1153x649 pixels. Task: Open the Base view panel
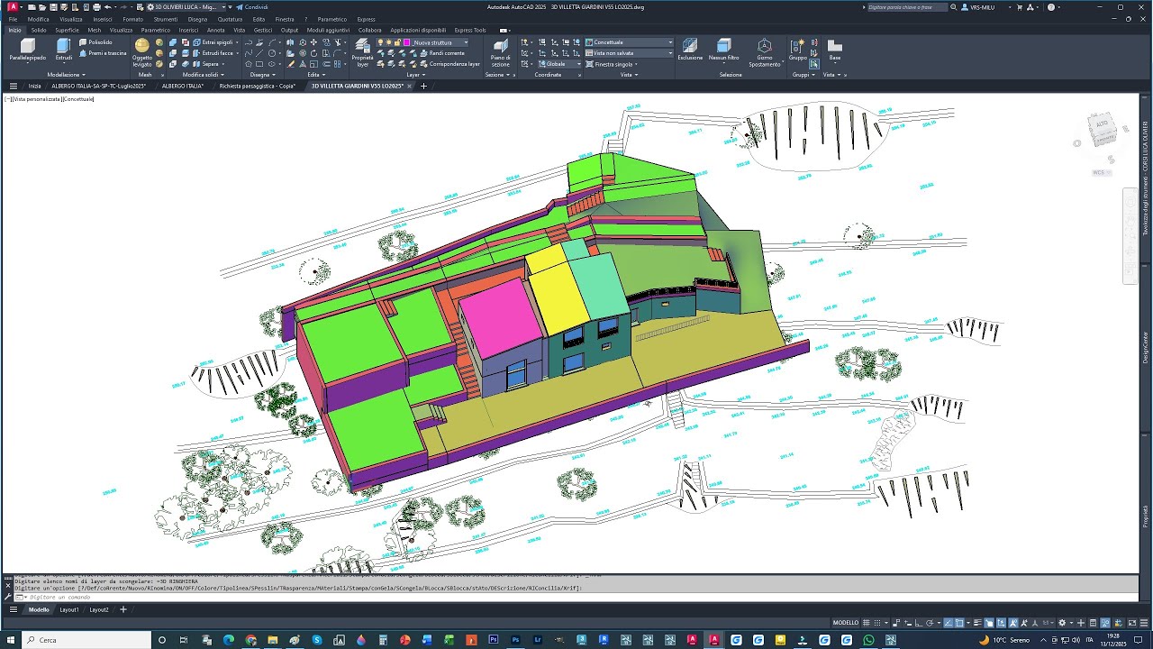pos(835,50)
